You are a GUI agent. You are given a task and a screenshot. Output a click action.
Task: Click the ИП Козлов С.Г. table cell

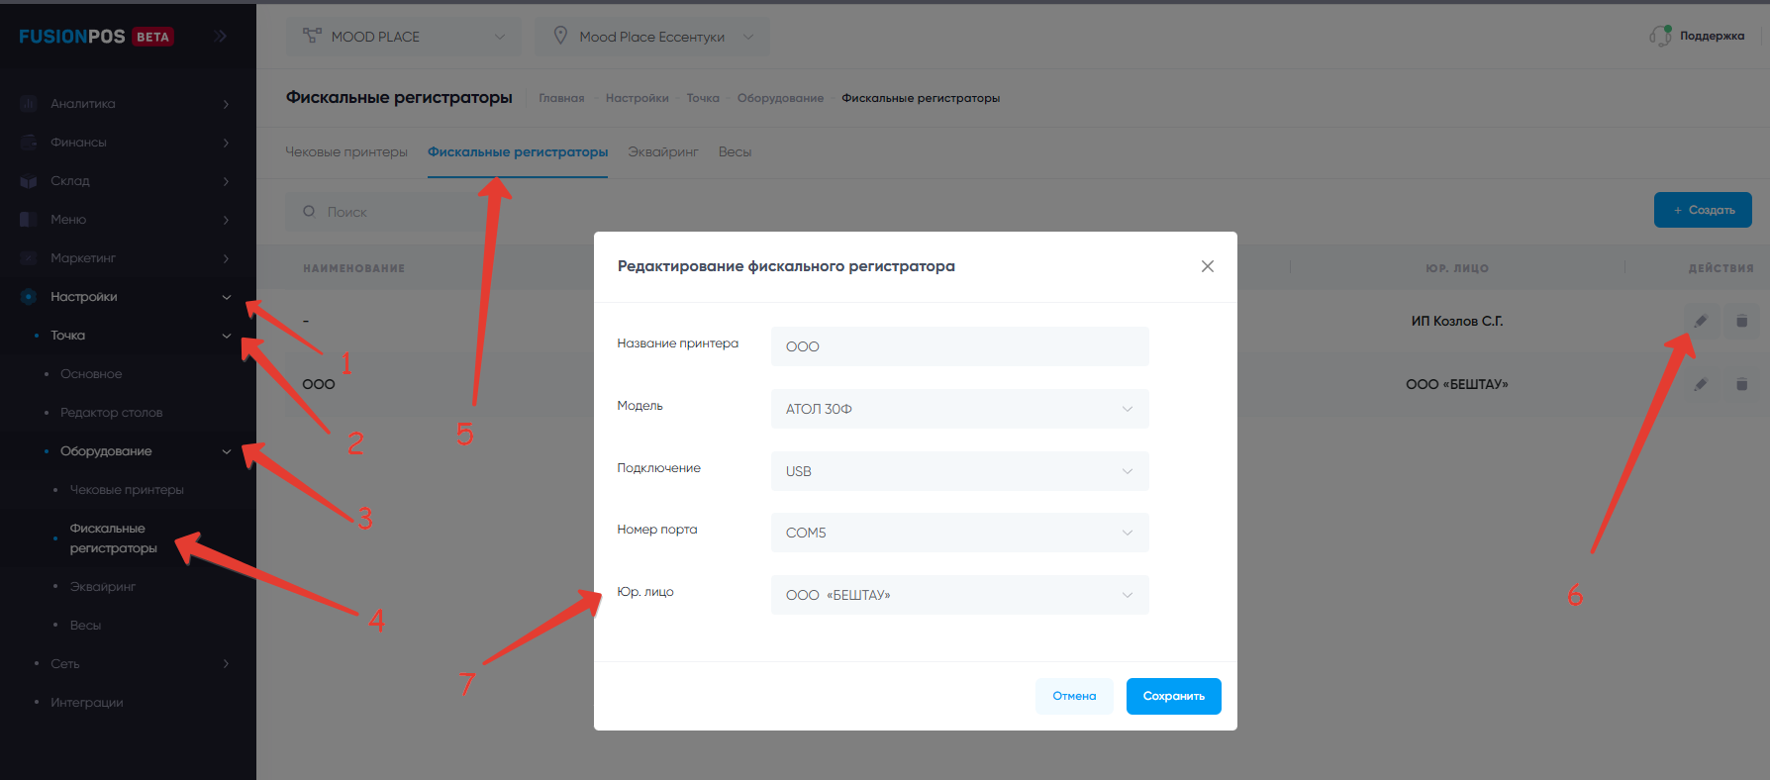coord(1457,321)
